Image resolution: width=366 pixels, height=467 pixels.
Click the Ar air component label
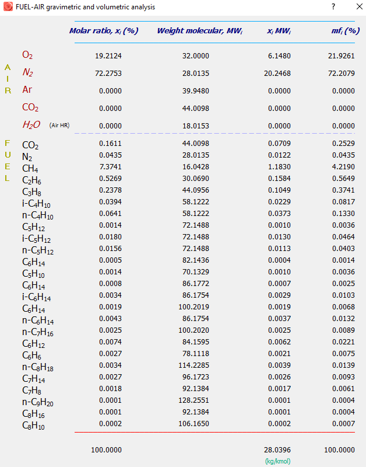(27, 90)
